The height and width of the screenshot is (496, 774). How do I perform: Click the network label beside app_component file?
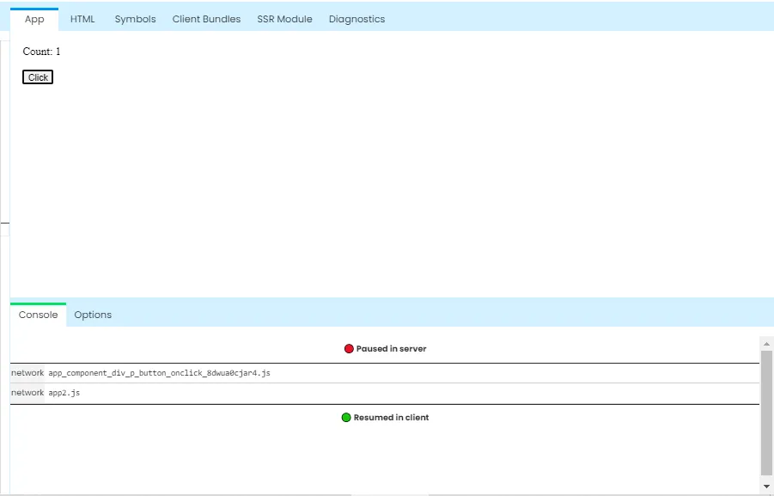(27, 373)
